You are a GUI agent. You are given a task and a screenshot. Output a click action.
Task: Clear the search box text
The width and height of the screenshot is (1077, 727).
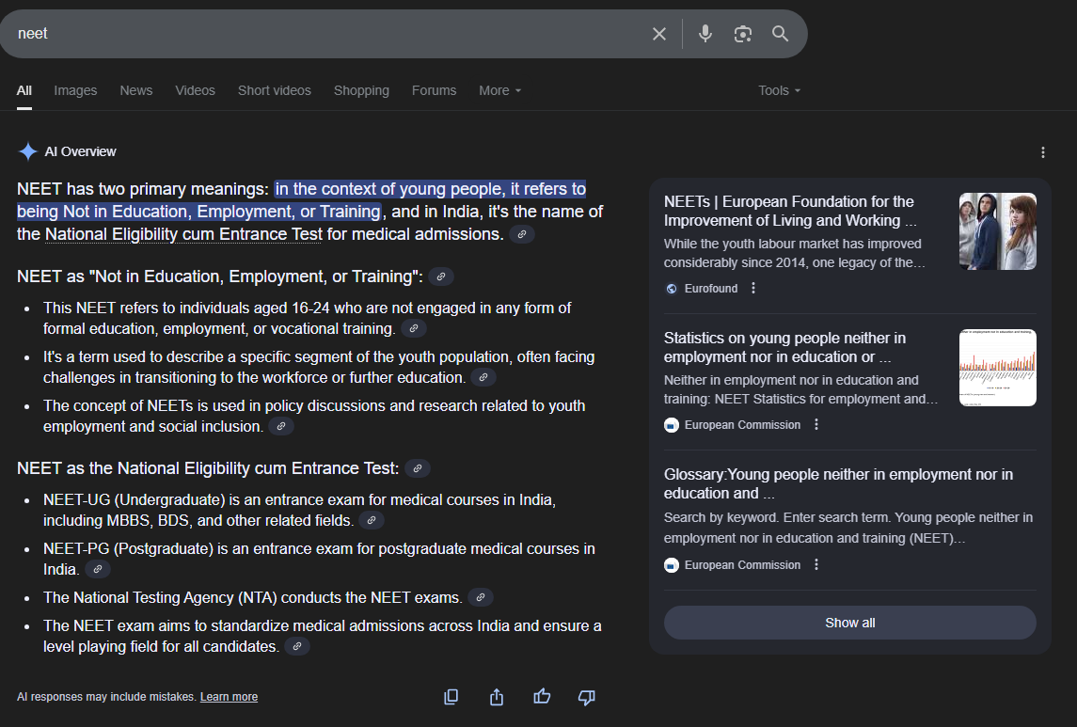click(658, 34)
